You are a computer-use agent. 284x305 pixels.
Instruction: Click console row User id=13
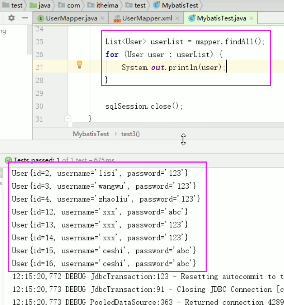point(100,225)
